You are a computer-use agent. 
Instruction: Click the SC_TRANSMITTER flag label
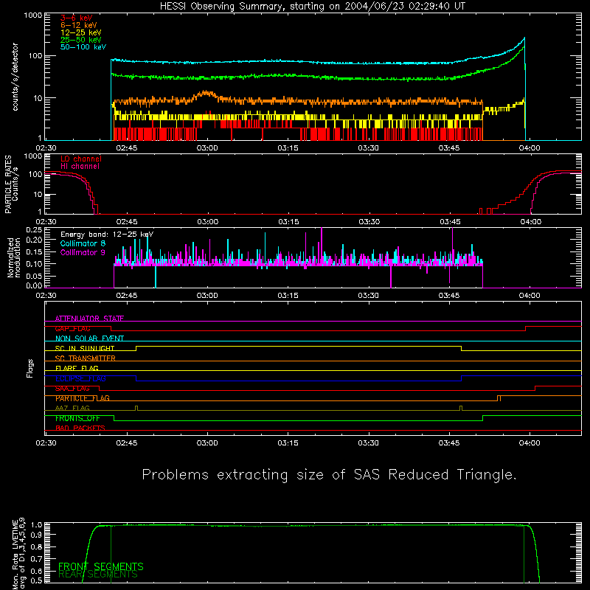(x=86, y=358)
